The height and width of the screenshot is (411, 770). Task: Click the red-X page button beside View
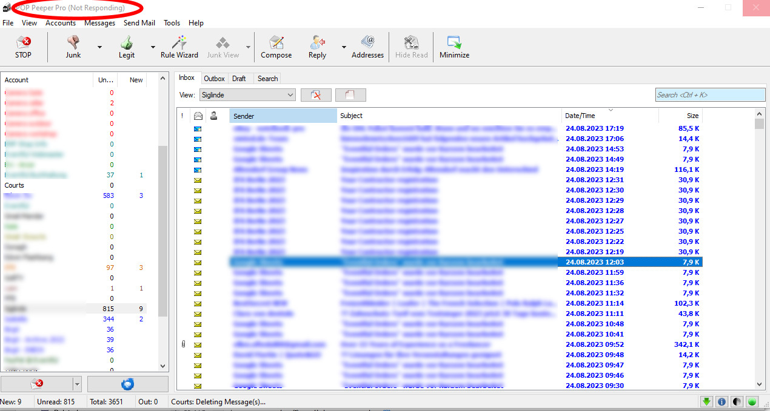[x=316, y=95]
